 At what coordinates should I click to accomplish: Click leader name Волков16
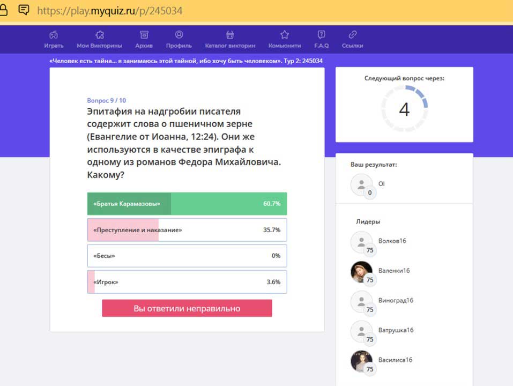tap(392, 241)
